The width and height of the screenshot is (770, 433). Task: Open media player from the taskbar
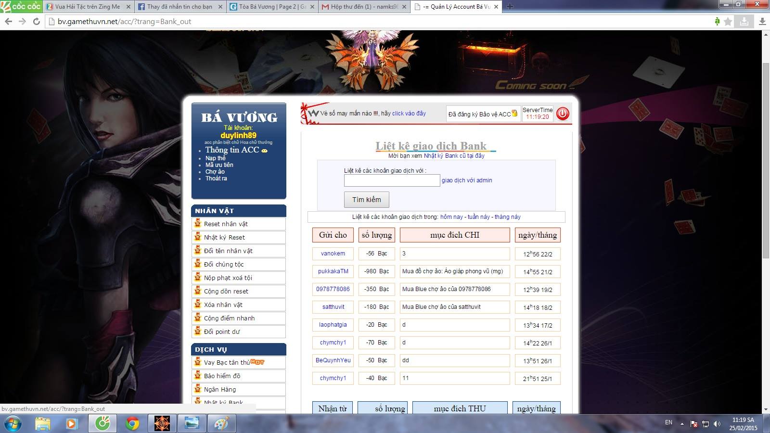click(x=72, y=424)
